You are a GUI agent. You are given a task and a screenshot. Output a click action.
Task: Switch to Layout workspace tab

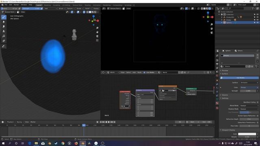pyautogui.click(x=39, y=5)
